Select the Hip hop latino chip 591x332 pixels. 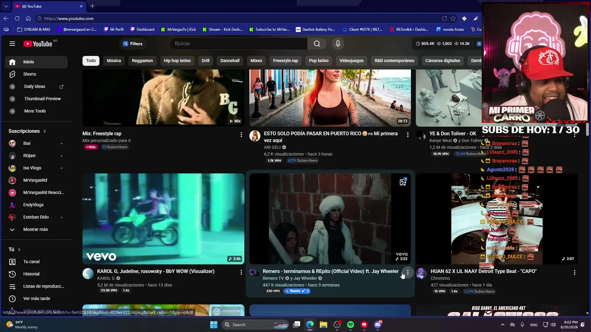[x=177, y=60]
